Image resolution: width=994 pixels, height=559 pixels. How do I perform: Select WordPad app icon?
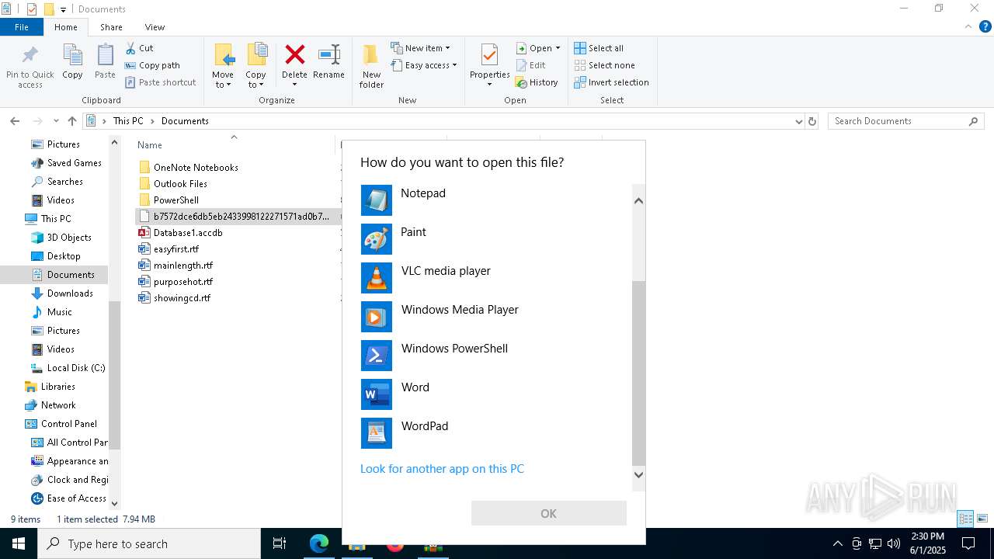coord(377,433)
